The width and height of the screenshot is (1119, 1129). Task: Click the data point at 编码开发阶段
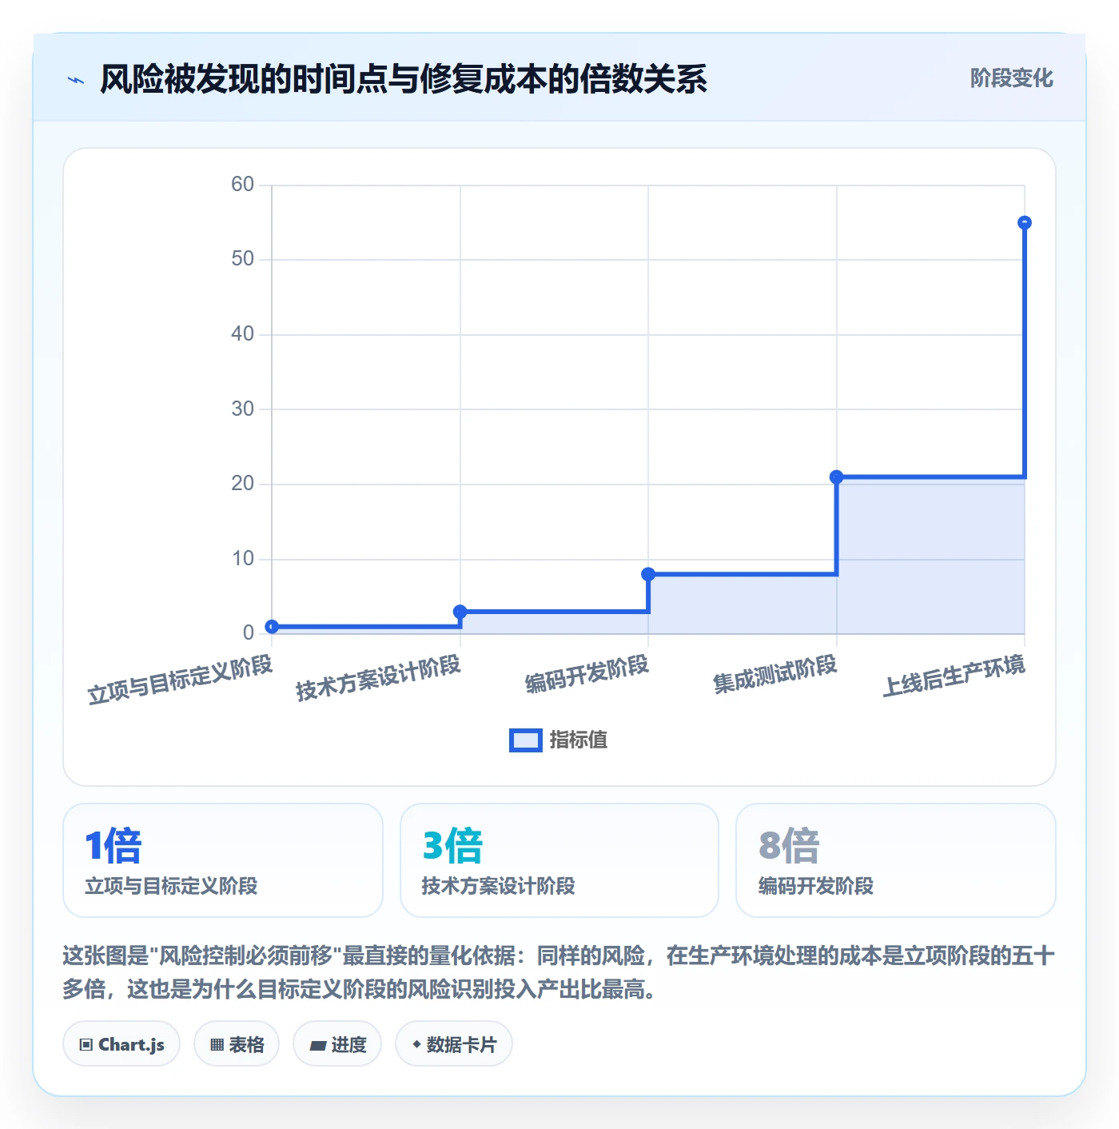[648, 574]
